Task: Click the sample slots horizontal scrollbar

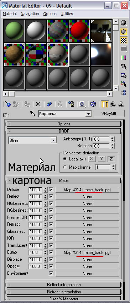Action: [58, 94]
